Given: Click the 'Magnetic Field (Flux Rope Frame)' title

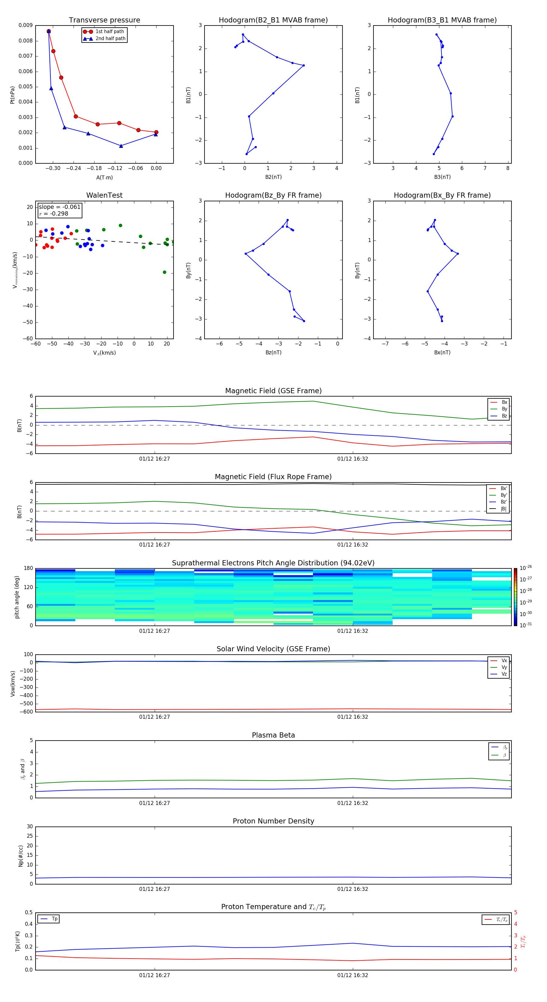Looking at the screenshot, I should tap(273, 477).
